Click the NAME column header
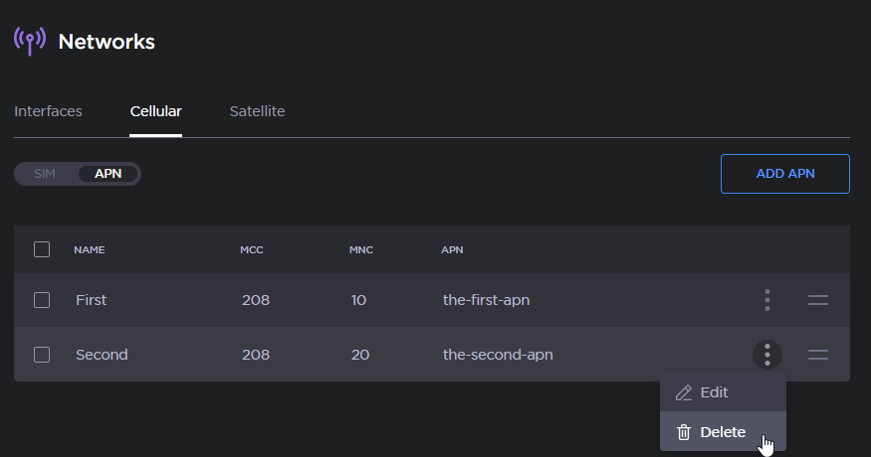 click(x=90, y=249)
